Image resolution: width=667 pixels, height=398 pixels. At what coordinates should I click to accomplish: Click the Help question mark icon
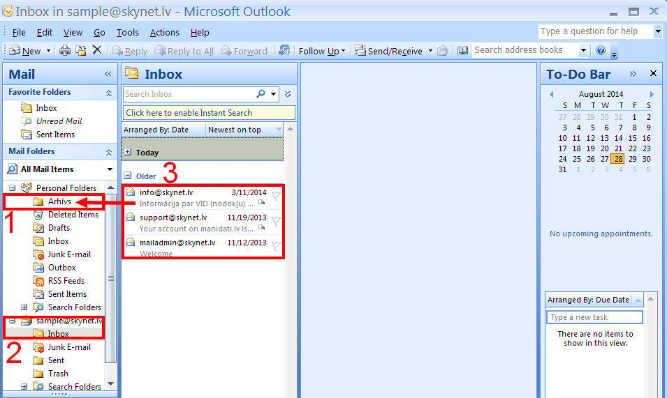pos(601,50)
